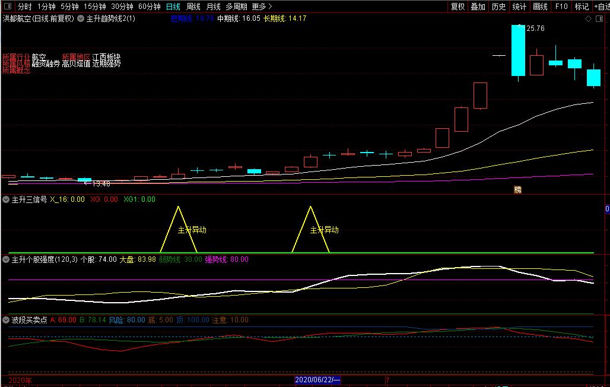
Task: Select the 日线 daily tab
Action: coord(173,7)
